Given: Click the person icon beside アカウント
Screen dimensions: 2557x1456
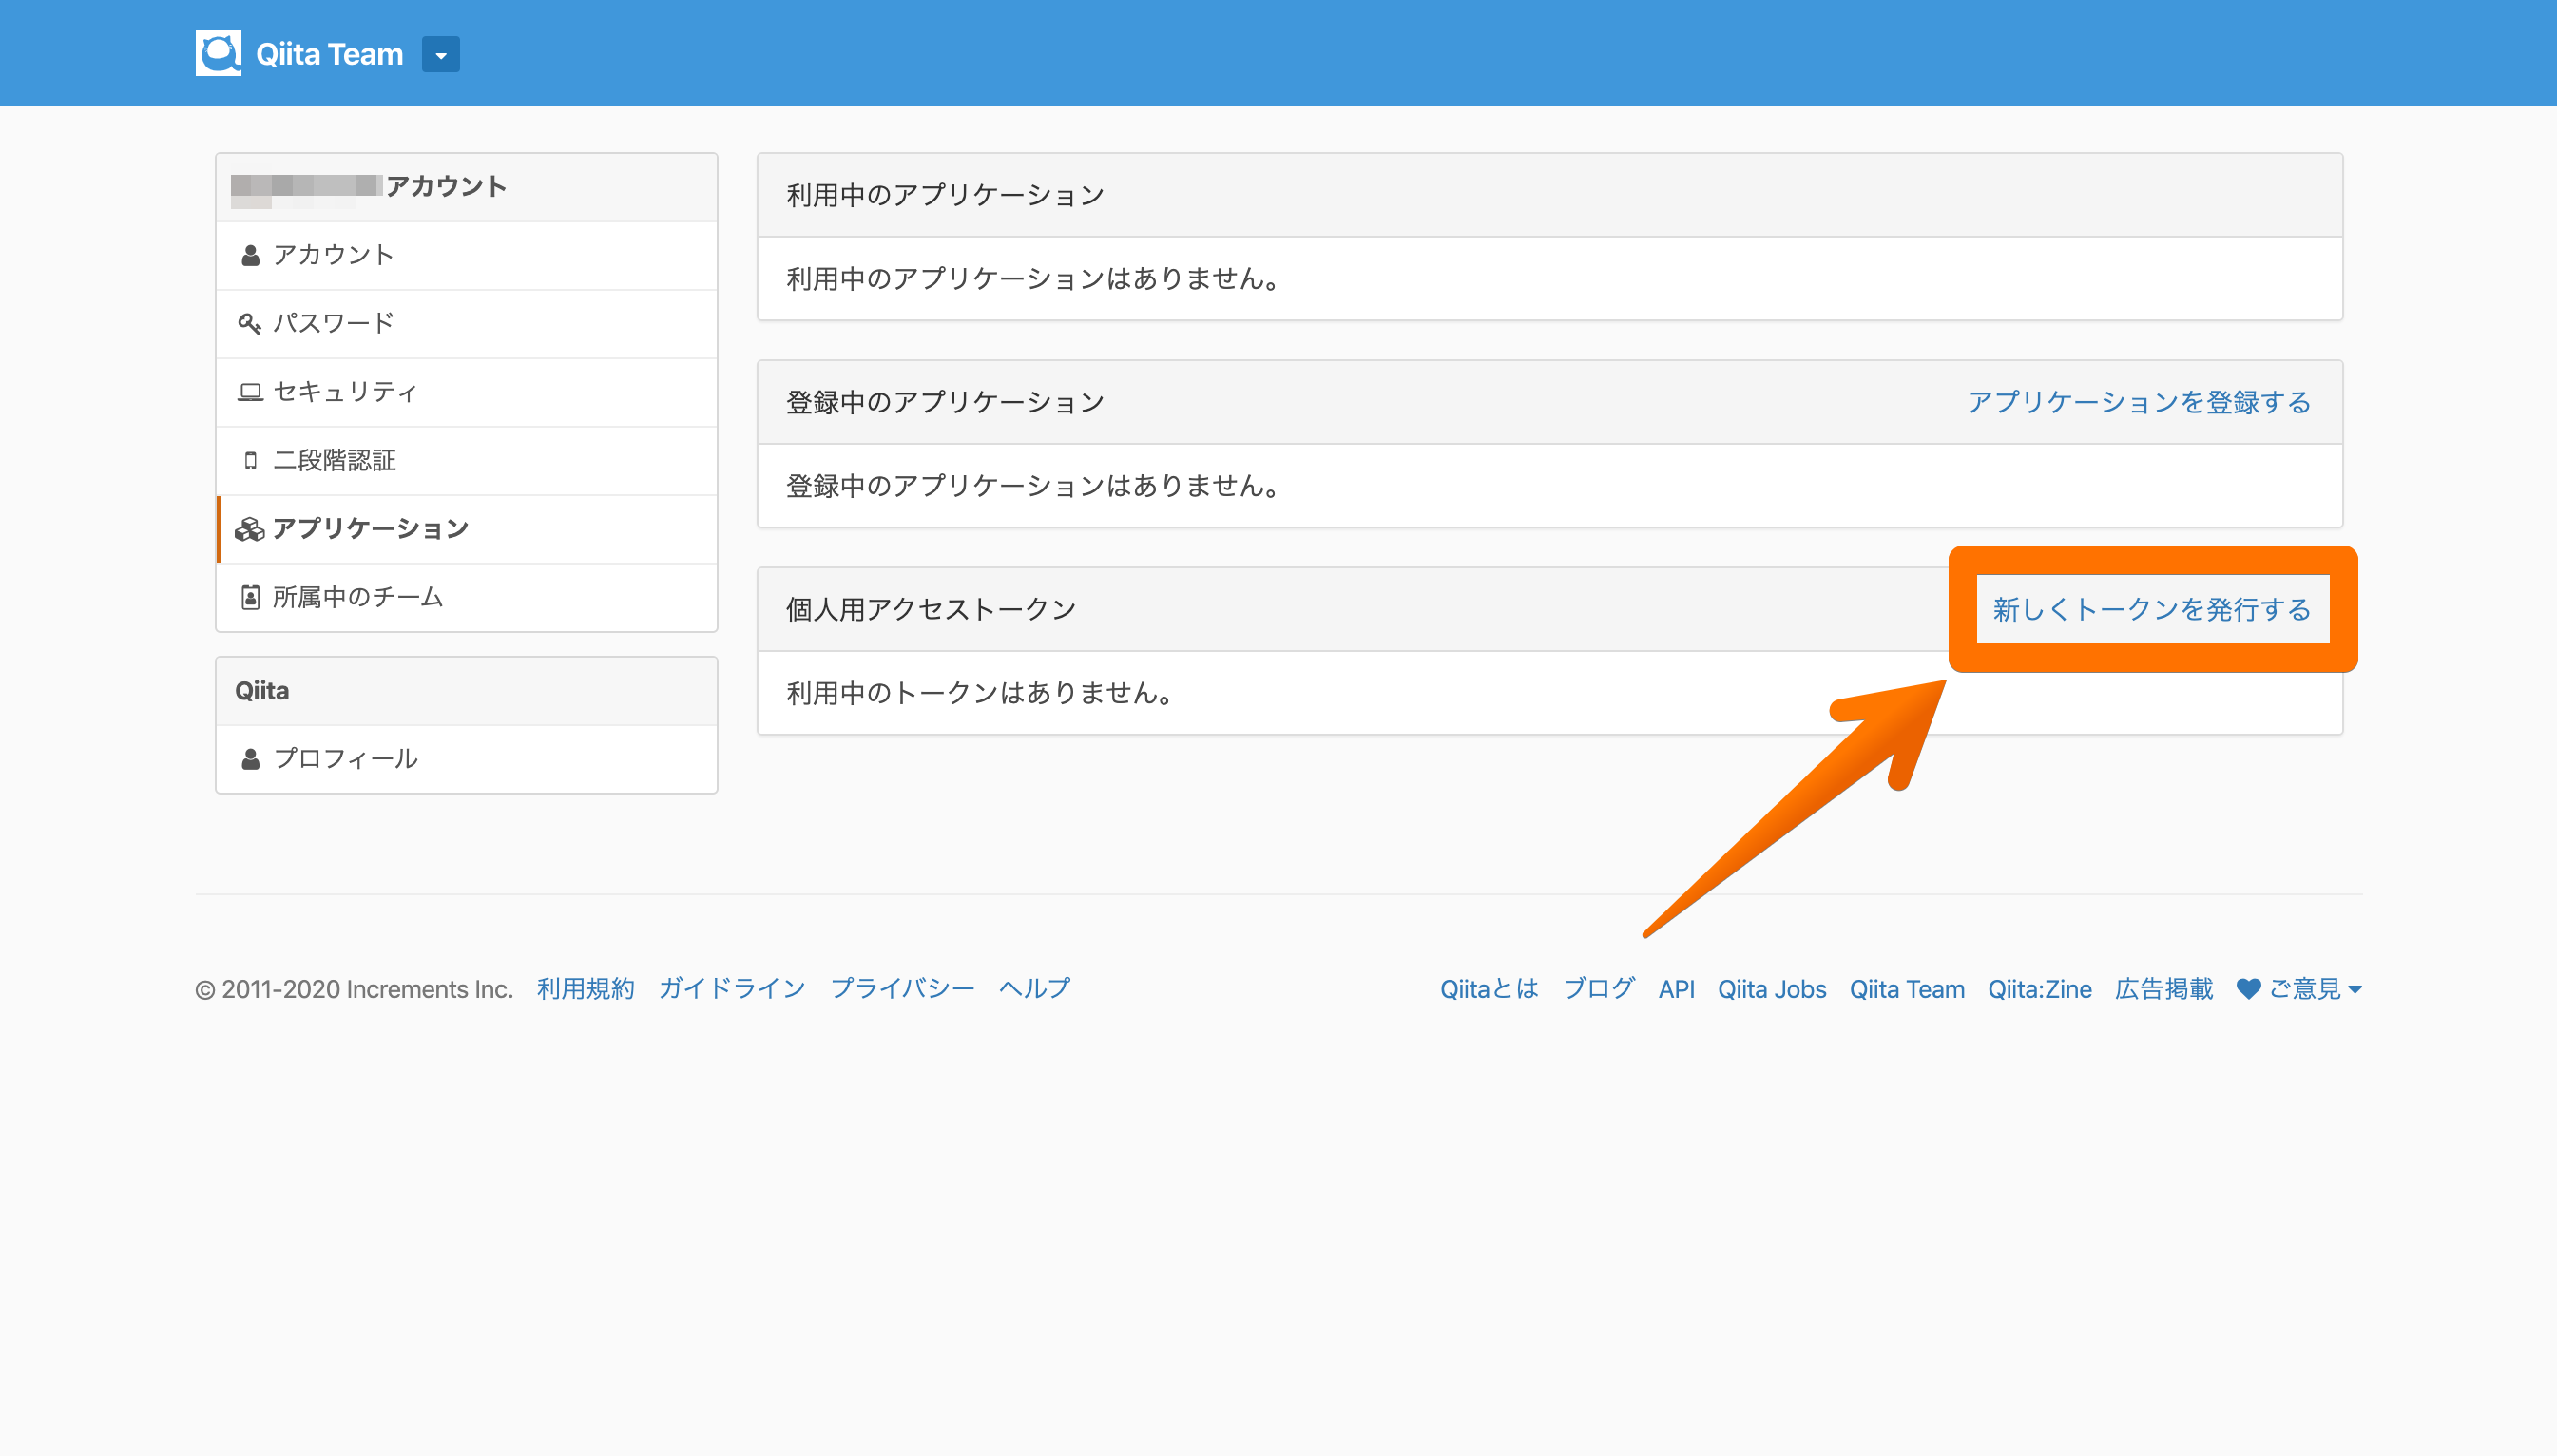Looking at the screenshot, I should coord(250,256).
